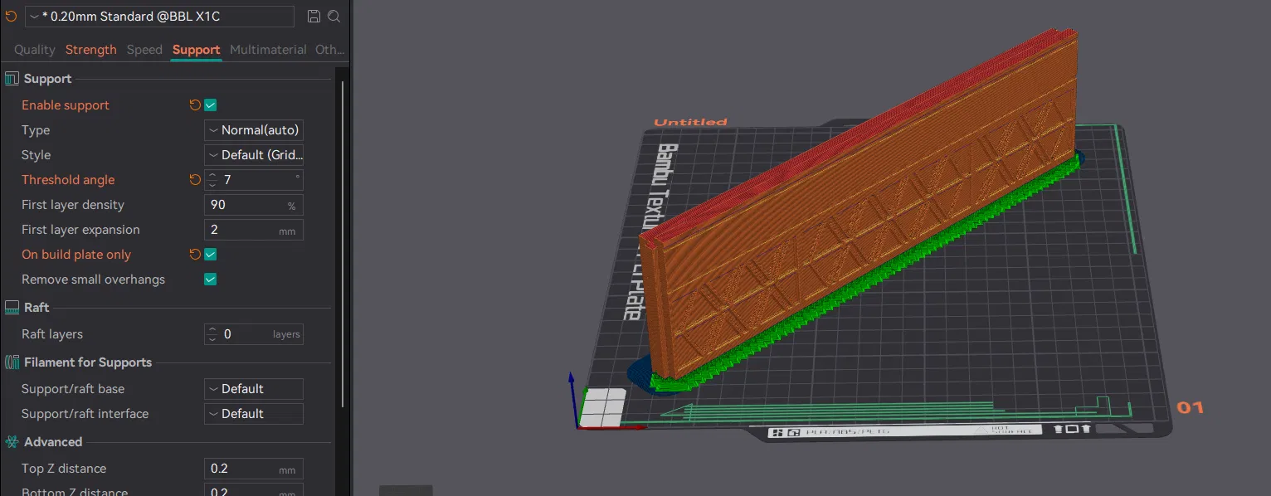Click the On build plate only label
This screenshot has height=496, width=1271.
click(76, 255)
